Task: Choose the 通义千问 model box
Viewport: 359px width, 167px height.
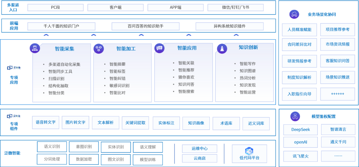Action: pyautogui.click(x=338, y=142)
